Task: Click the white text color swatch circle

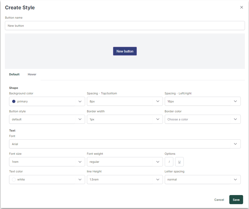Action: (x=14, y=180)
